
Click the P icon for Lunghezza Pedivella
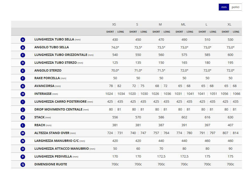click(x=23, y=157)
